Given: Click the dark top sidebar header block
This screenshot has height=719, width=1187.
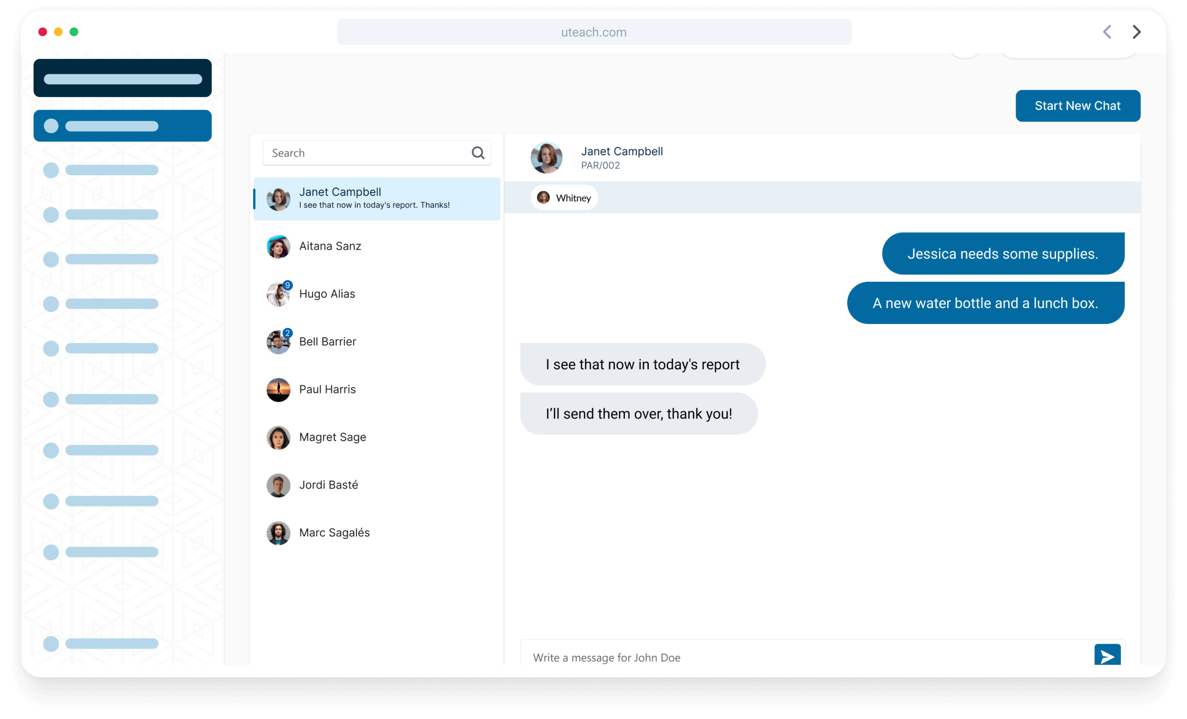Looking at the screenshot, I should point(123,78).
